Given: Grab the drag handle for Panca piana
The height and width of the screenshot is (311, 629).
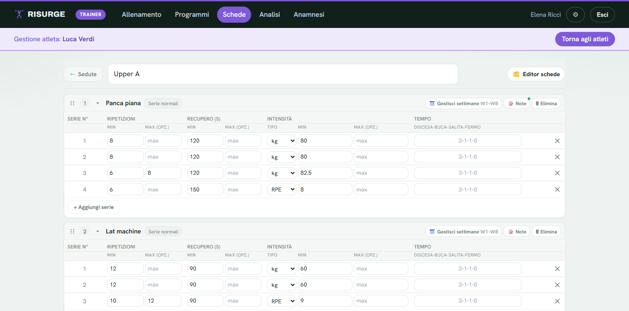Looking at the screenshot, I should 72,103.
